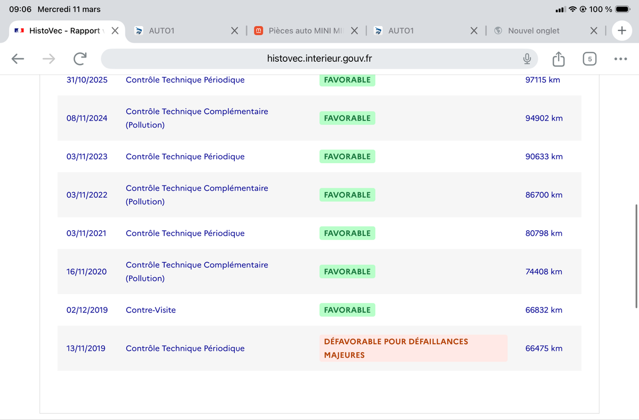The height and width of the screenshot is (420, 639).
Task: Close the Pièces auto MINI tab
Action: [355, 31]
